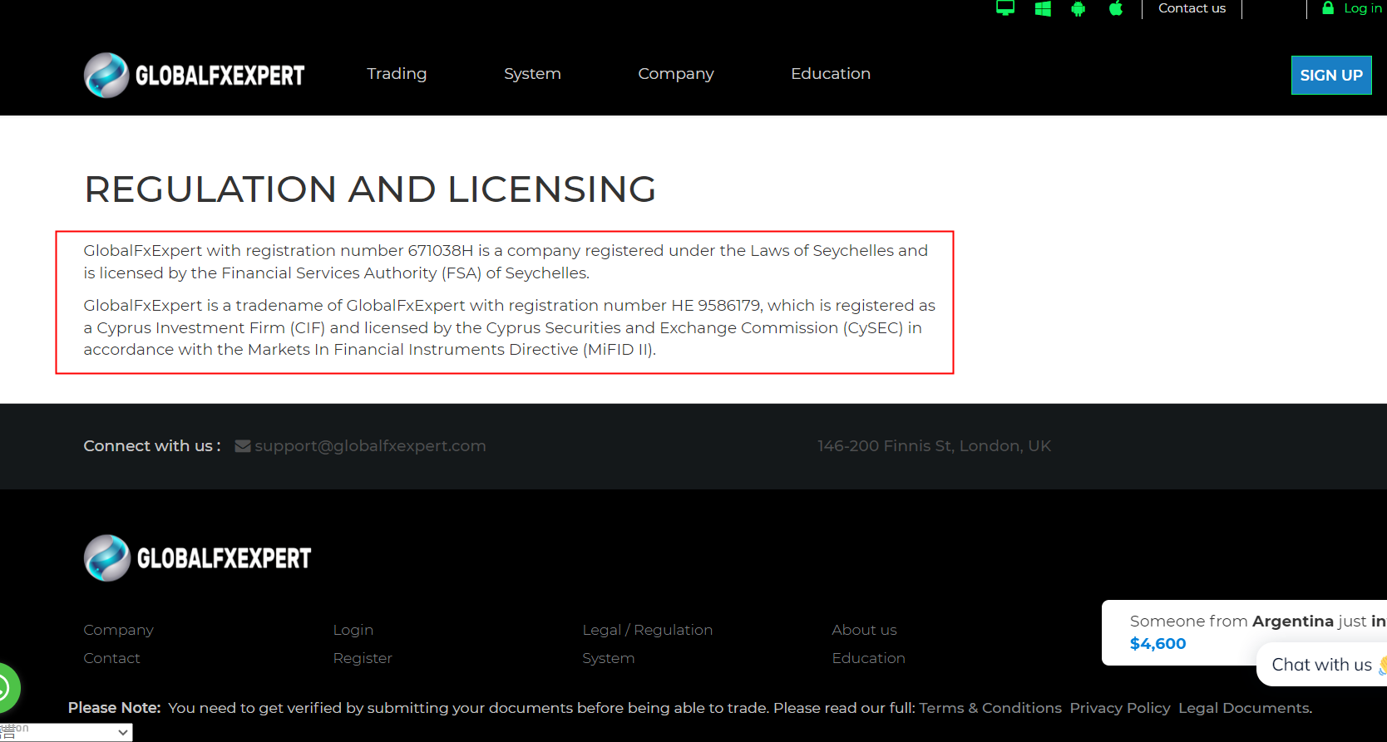Open the footer System link
This screenshot has height=742, width=1387.
(609, 658)
